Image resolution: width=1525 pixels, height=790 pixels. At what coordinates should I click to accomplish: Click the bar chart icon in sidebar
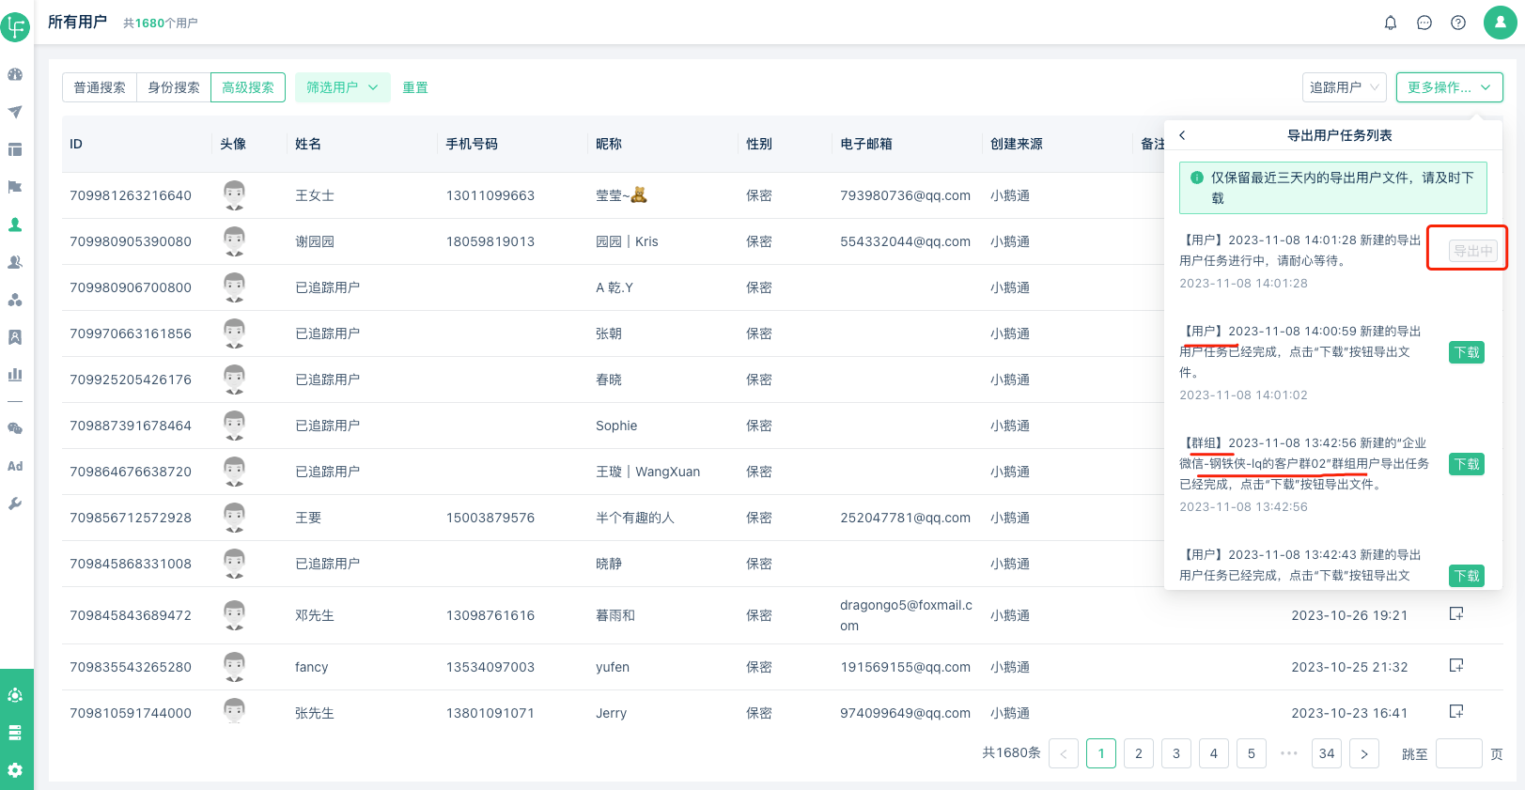pyautogui.click(x=15, y=374)
